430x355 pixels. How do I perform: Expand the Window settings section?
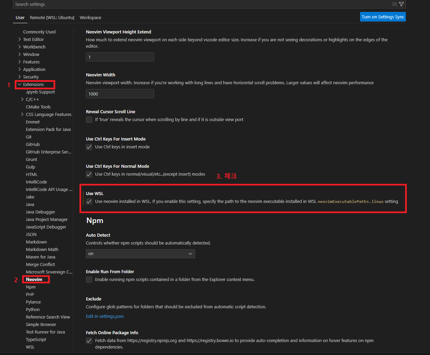click(19, 54)
